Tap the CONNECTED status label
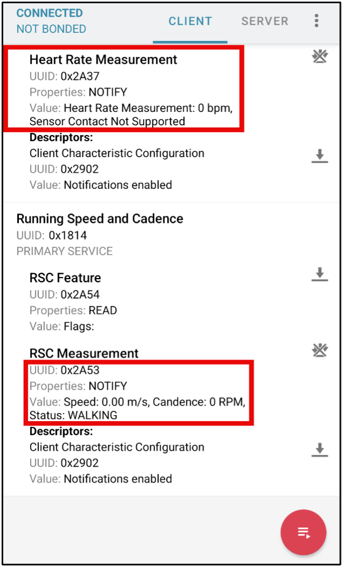Screen dimensions: 344x569 click(50, 13)
